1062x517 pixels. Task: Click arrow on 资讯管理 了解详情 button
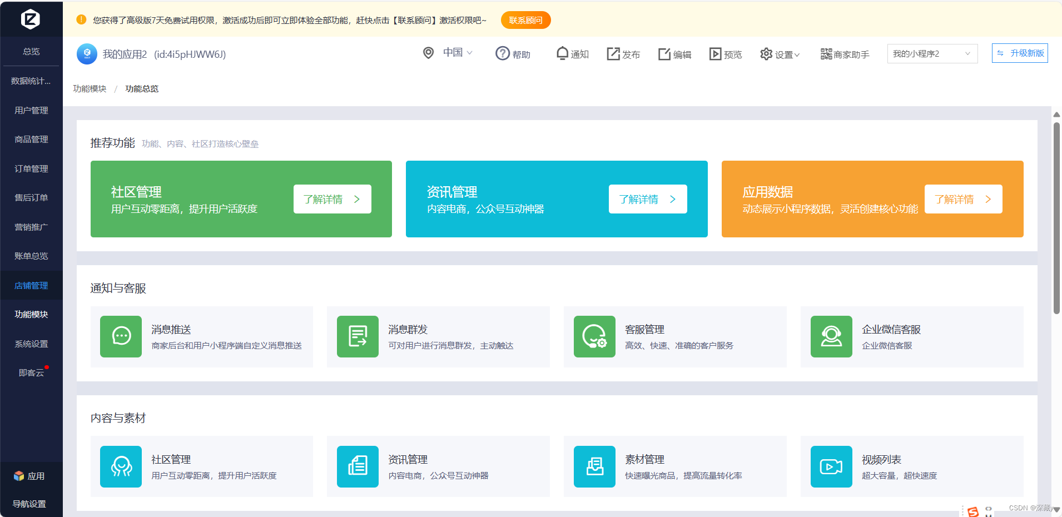(x=673, y=199)
